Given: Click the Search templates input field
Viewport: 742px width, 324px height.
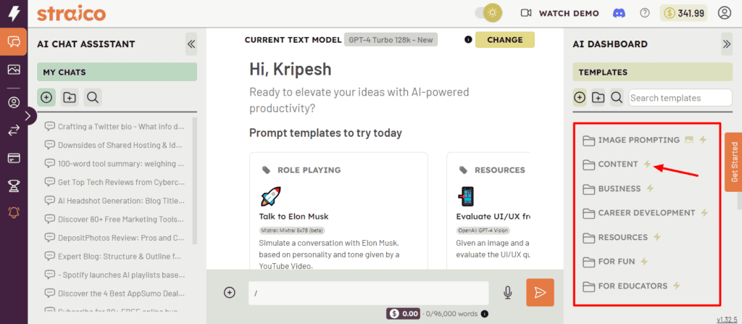Looking at the screenshot, I should (x=670, y=98).
